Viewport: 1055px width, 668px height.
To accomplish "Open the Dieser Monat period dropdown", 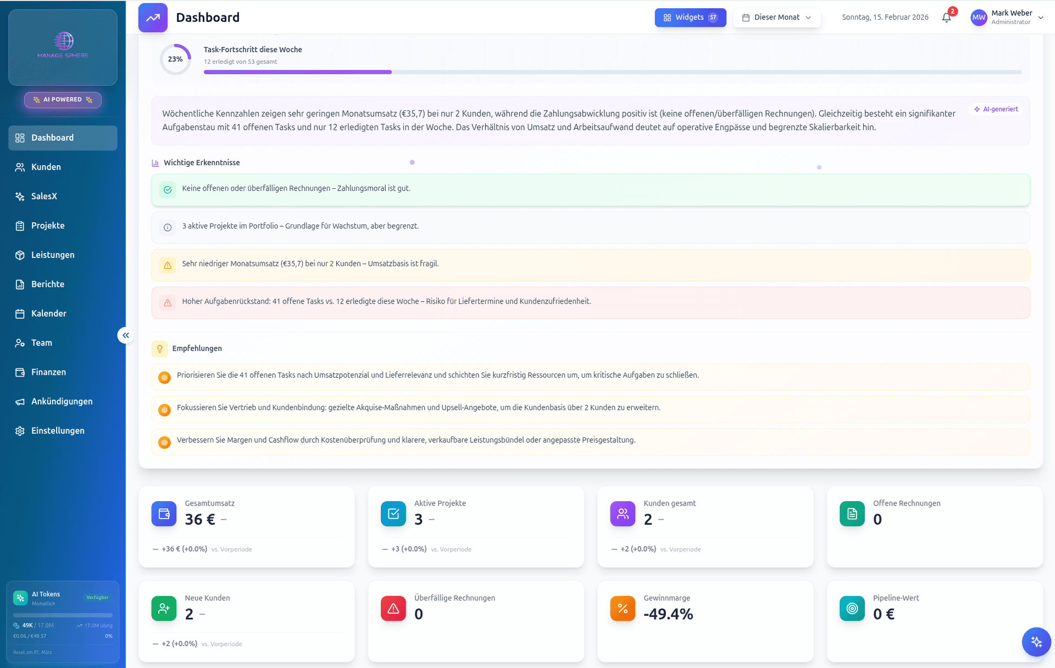I will coord(776,18).
